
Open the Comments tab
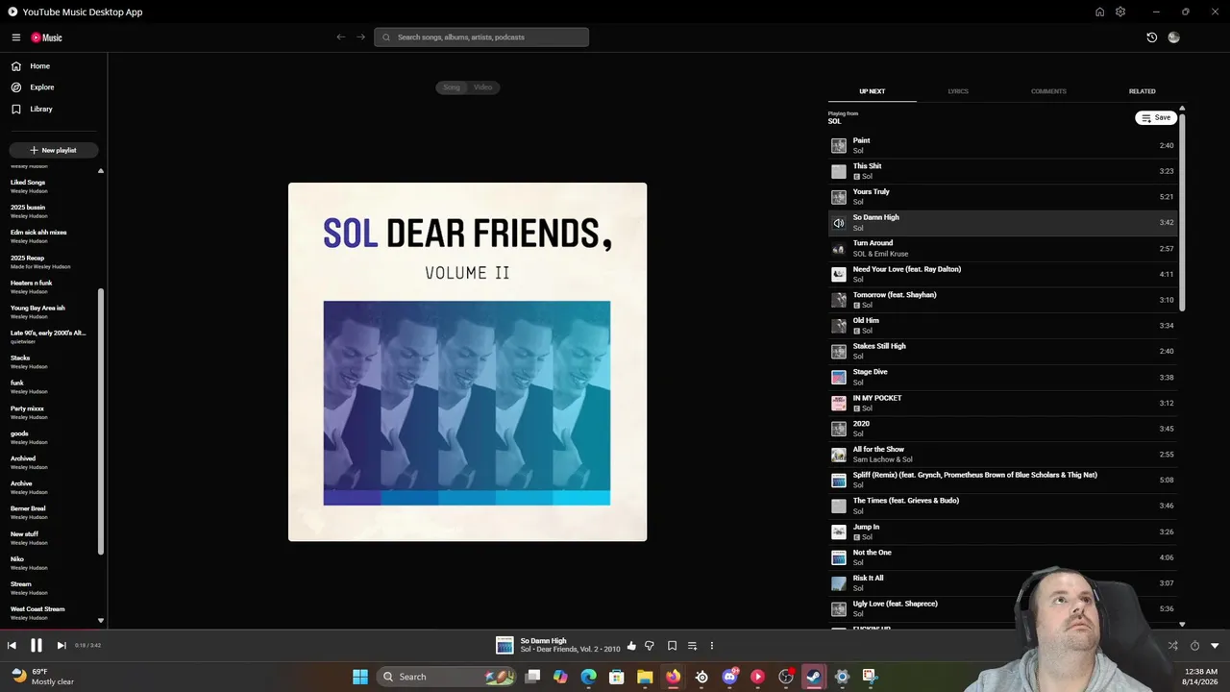1048,91
